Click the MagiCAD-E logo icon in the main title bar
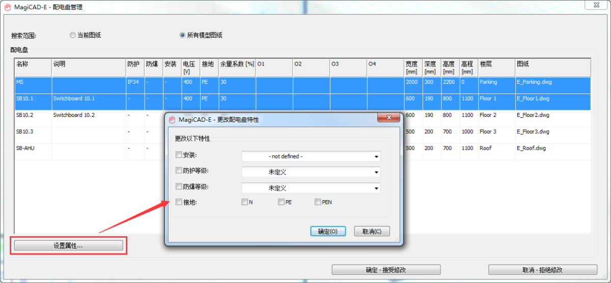 click(x=8, y=7)
